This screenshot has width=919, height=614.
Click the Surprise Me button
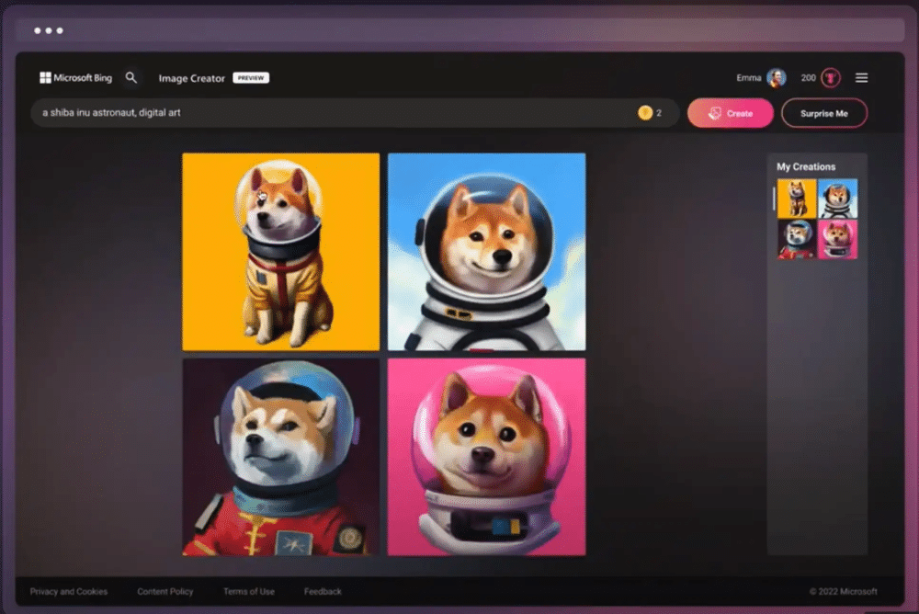[x=824, y=112]
